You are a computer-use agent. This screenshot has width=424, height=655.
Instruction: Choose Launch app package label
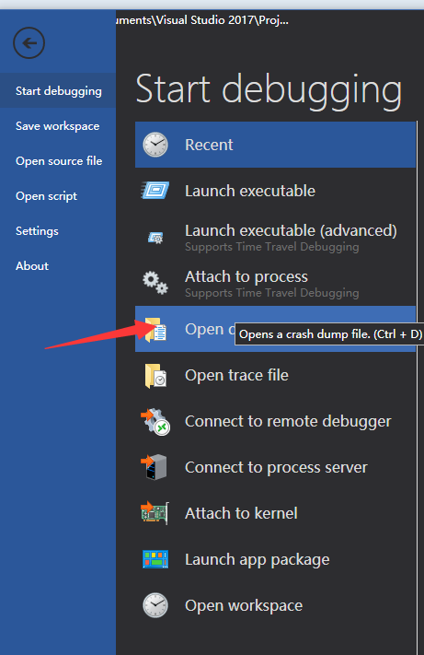coord(258,559)
